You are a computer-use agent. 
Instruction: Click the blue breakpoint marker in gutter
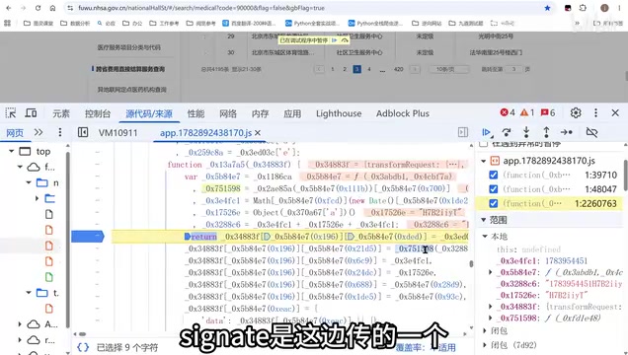[87, 237]
